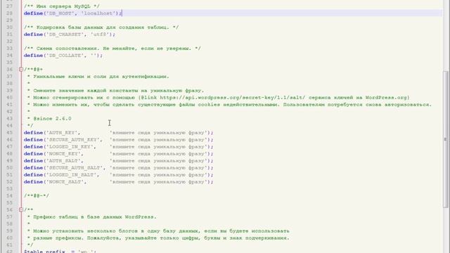Click the vertical scrollbar thumb
Screen dimensions: 450x253
point(445,139)
